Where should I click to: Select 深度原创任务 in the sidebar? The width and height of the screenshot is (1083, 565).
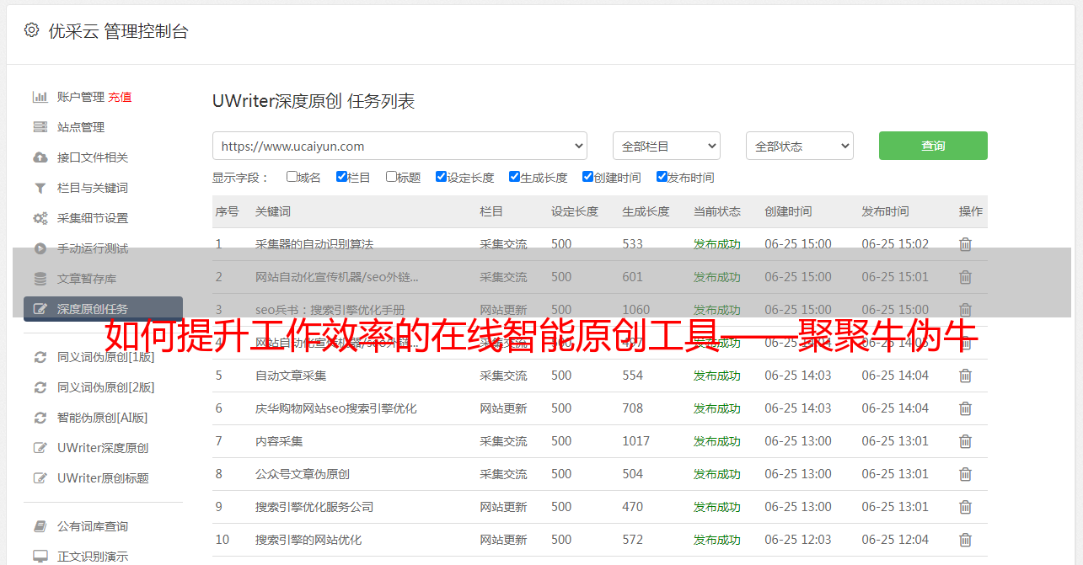103,309
